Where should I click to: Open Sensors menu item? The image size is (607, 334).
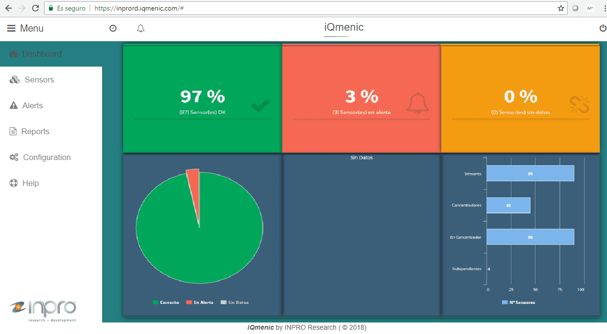(51, 80)
